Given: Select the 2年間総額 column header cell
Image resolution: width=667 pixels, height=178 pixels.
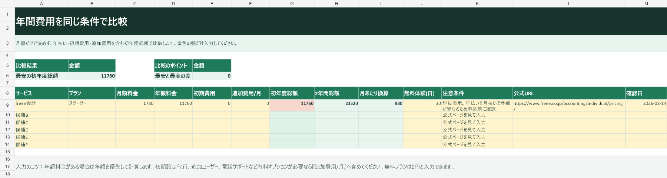Looking at the screenshot, I should tap(336, 93).
